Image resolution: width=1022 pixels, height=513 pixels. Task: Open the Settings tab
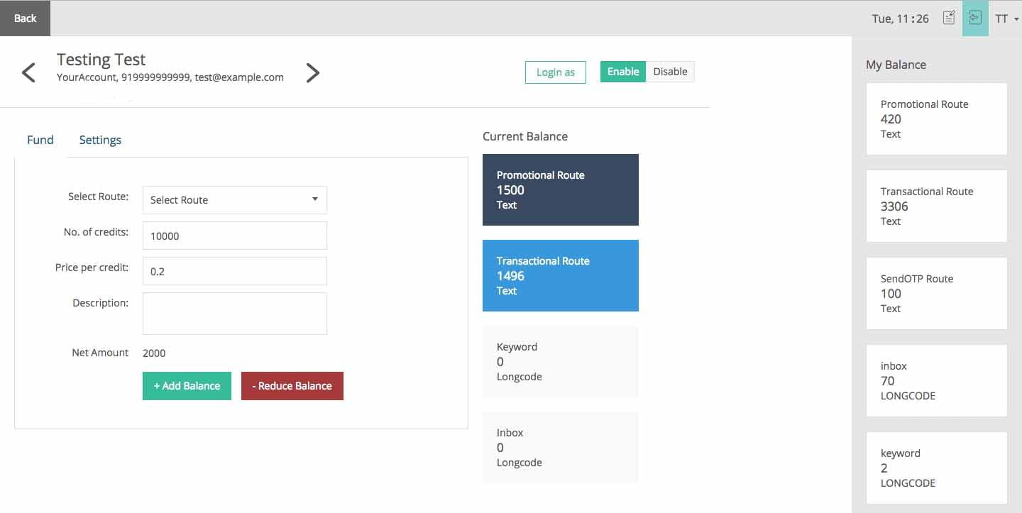point(100,140)
